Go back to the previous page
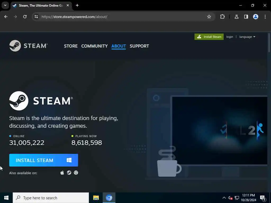The width and height of the screenshot is (271, 203). (x=6, y=17)
